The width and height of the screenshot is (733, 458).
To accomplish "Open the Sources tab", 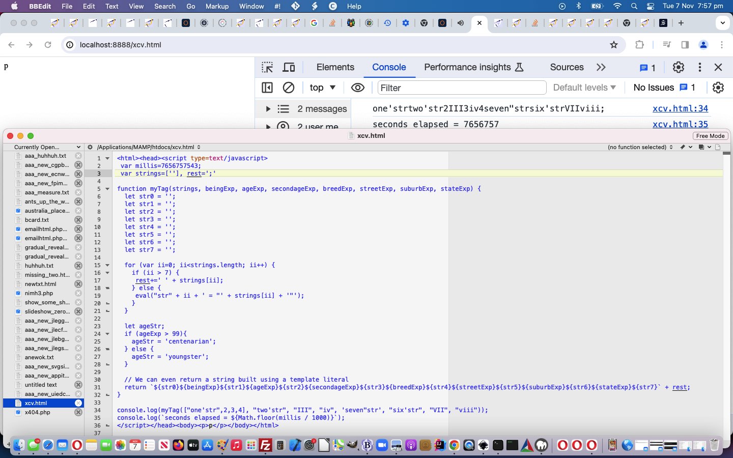I will pos(567,67).
